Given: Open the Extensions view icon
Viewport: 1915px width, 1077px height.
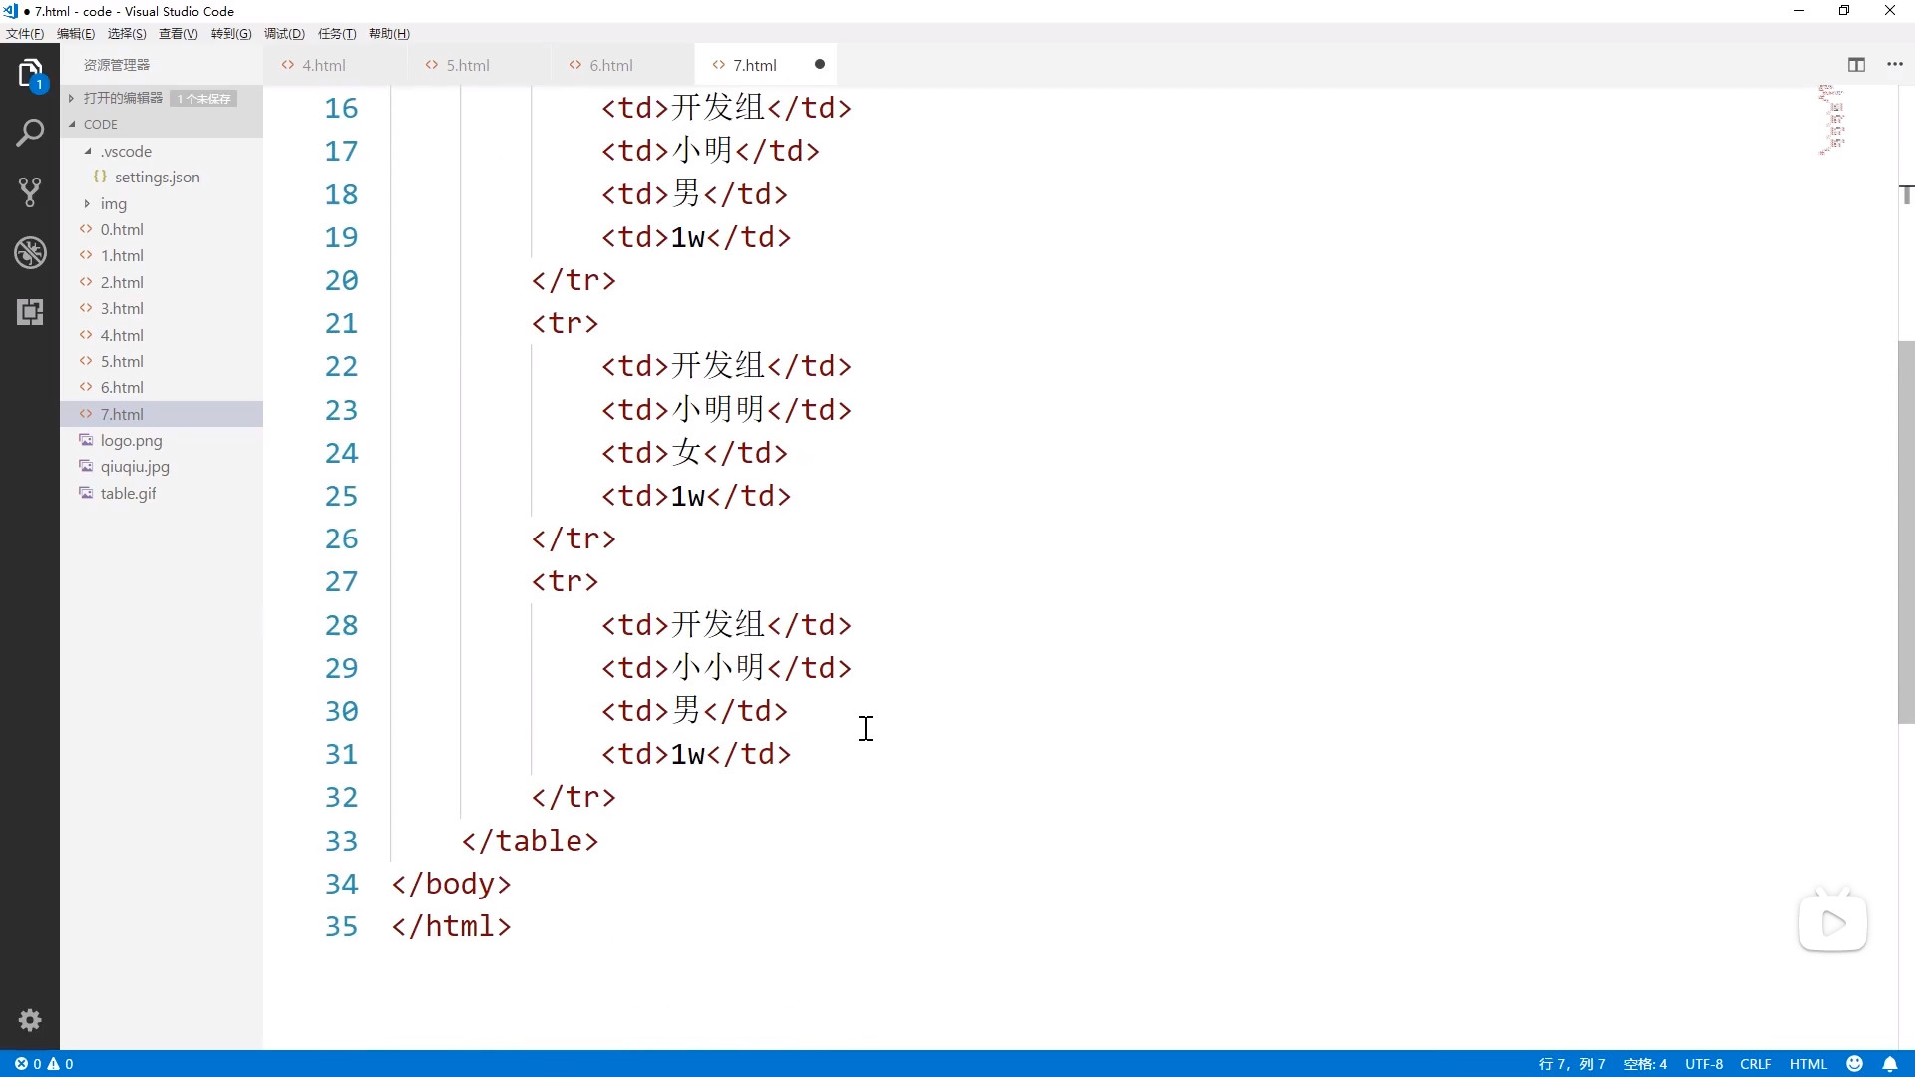Looking at the screenshot, I should [30, 312].
